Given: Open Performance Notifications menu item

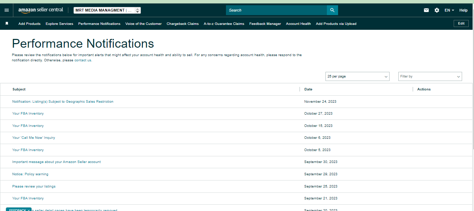Looking at the screenshot, I should coord(99,24).
